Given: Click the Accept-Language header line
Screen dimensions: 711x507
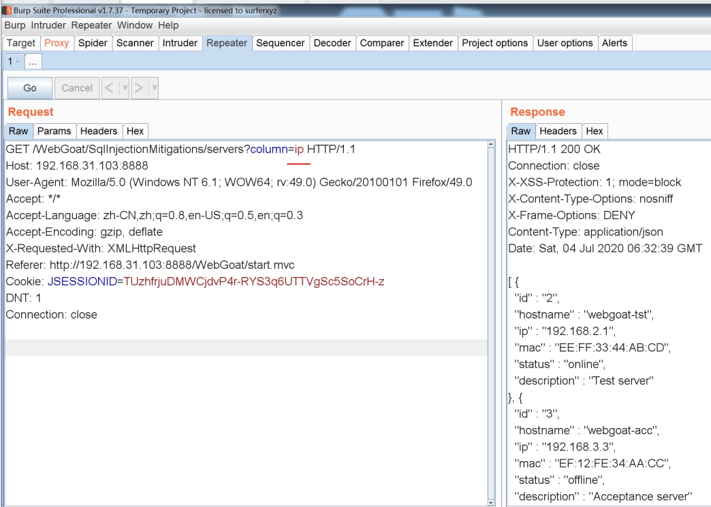Looking at the screenshot, I should click(154, 215).
